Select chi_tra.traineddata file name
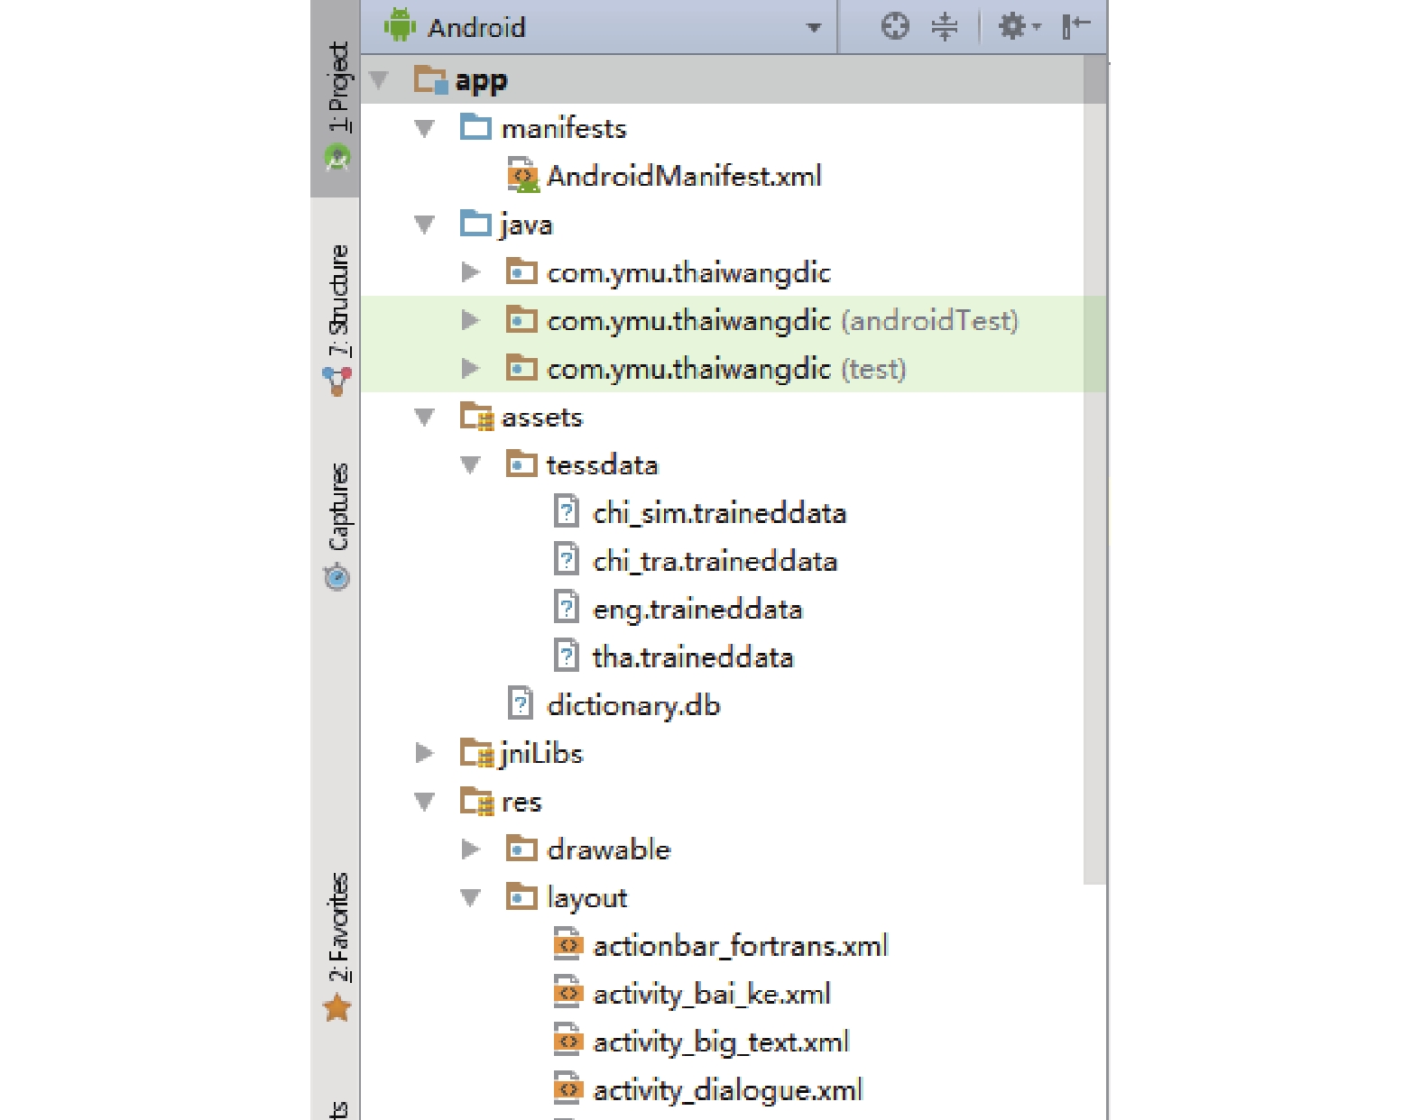This screenshot has height=1120, width=1421. [x=715, y=561]
